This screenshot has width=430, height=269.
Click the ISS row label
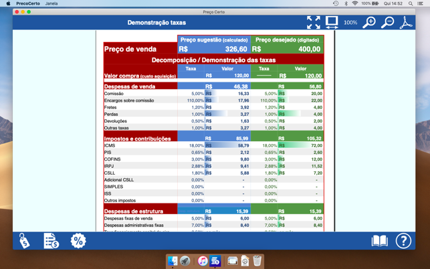click(x=108, y=193)
